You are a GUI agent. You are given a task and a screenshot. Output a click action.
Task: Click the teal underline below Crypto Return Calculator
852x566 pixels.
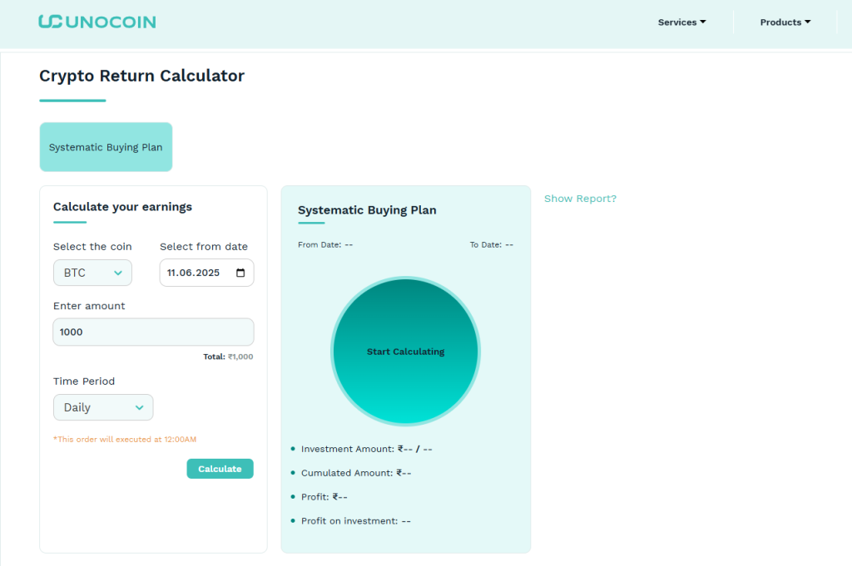pyautogui.click(x=72, y=100)
